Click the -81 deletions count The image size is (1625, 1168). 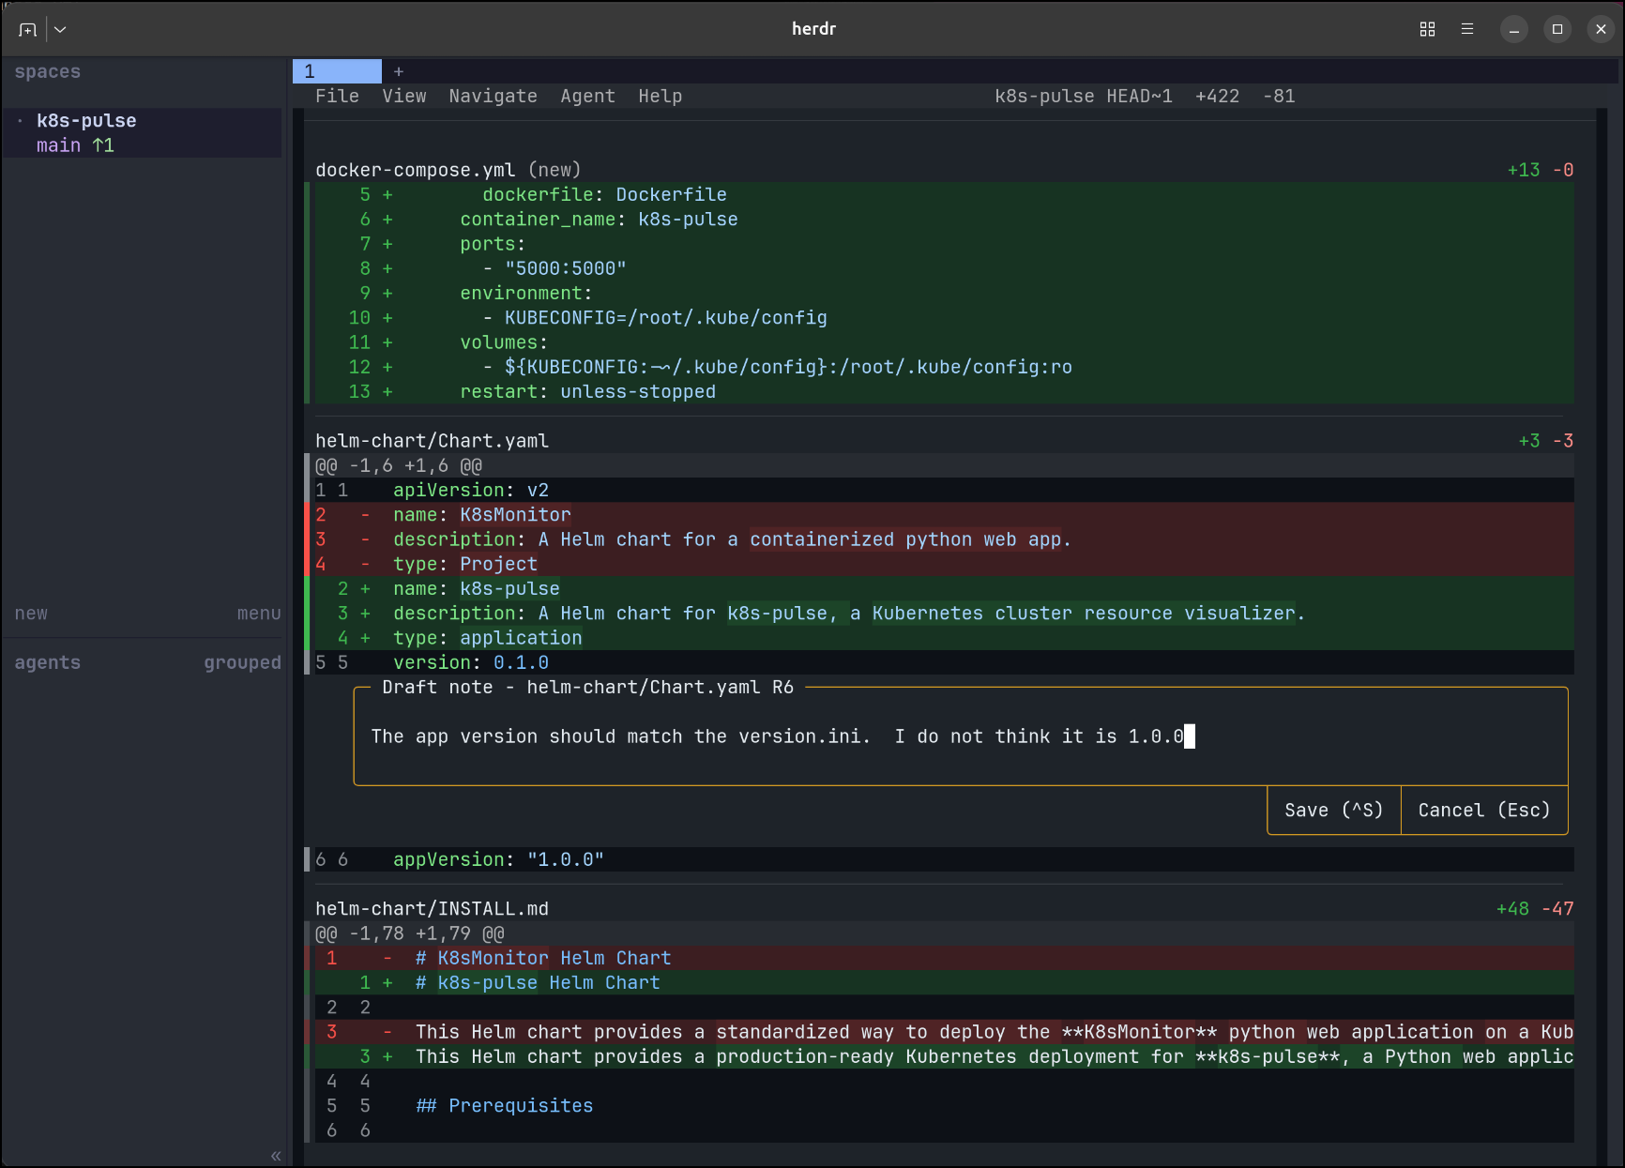(1279, 96)
